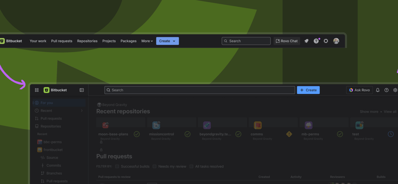The width and height of the screenshot is (398, 184).
Task: Enable the Successful builds filter
Action: [x=117, y=166]
